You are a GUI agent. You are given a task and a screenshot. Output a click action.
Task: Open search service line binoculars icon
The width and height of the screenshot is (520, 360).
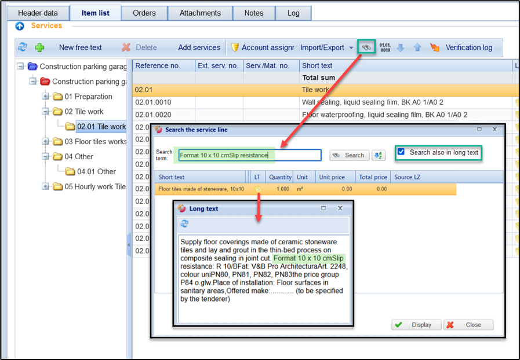tap(366, 47)
